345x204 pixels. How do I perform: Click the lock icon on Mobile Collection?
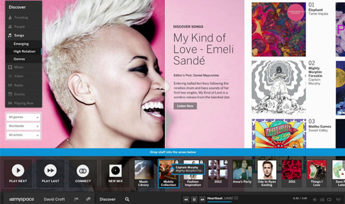(176, 162)
